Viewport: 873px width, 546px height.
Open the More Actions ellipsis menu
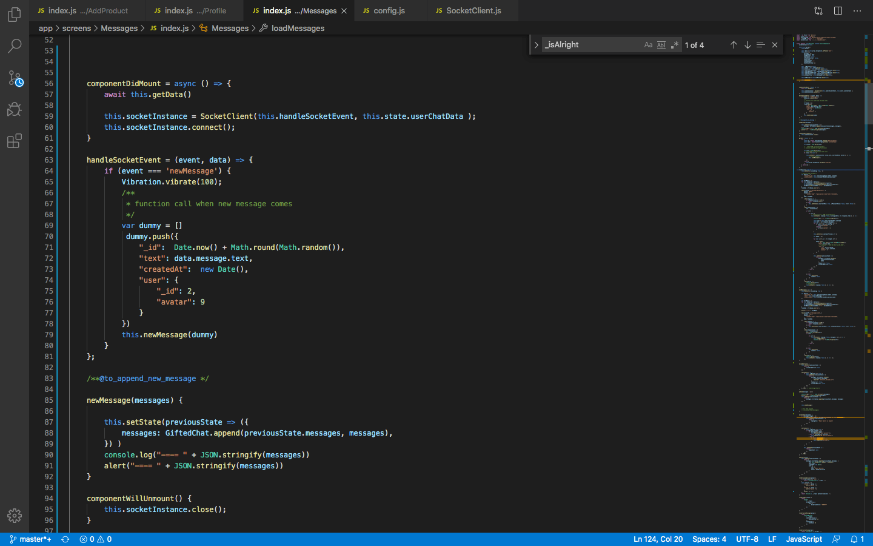pos(857,11)
